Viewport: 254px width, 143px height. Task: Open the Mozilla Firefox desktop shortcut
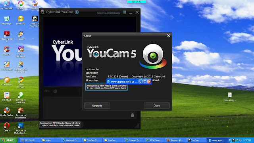coord(7,112)
